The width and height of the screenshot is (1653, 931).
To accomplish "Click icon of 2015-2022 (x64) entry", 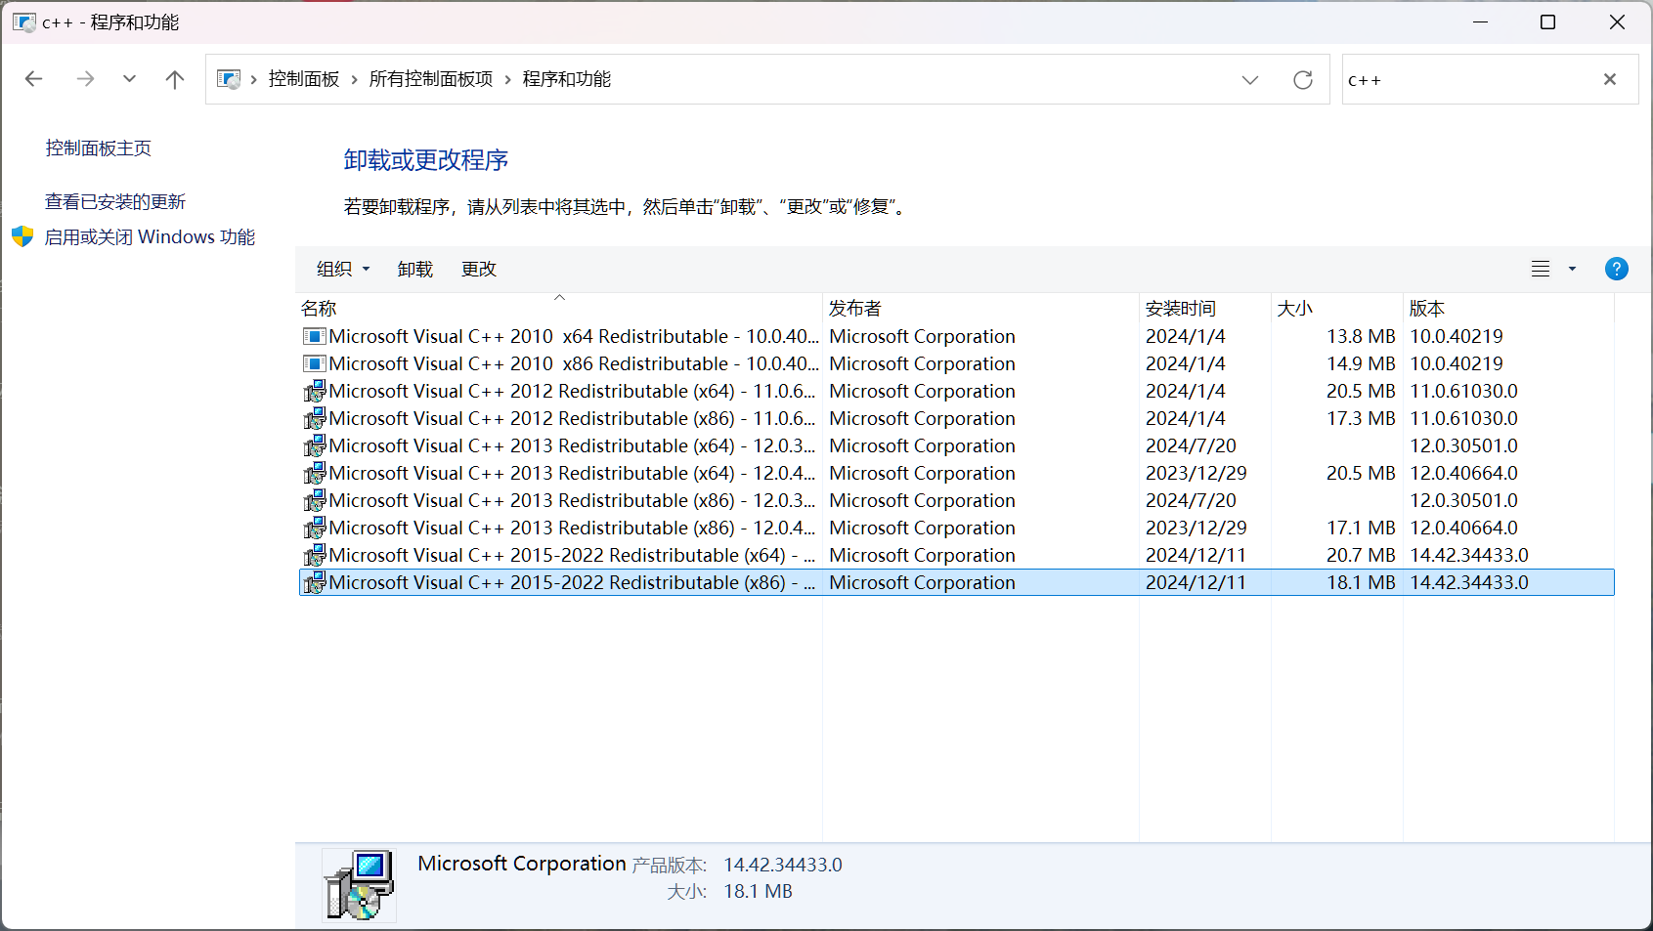I will (314, 555).
